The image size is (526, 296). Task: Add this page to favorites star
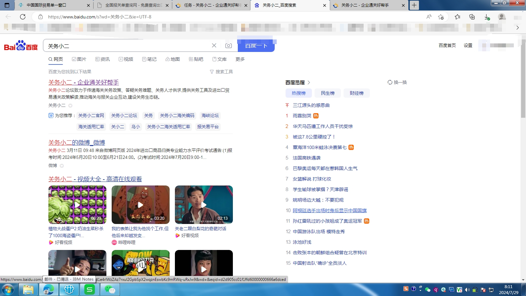point(441,17)
